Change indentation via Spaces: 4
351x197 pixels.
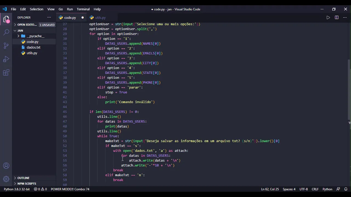click(x=289, y=189)
